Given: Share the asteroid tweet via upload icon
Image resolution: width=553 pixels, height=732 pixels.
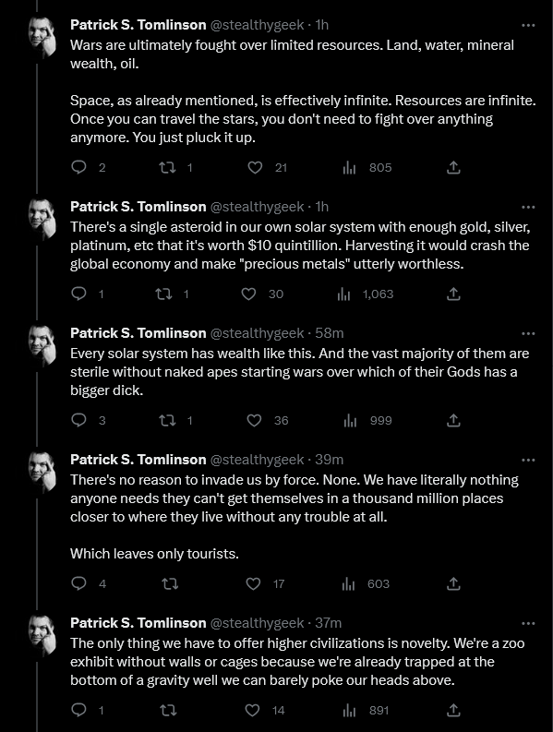Looking at the screenshot, I should (x=453, y=294).
